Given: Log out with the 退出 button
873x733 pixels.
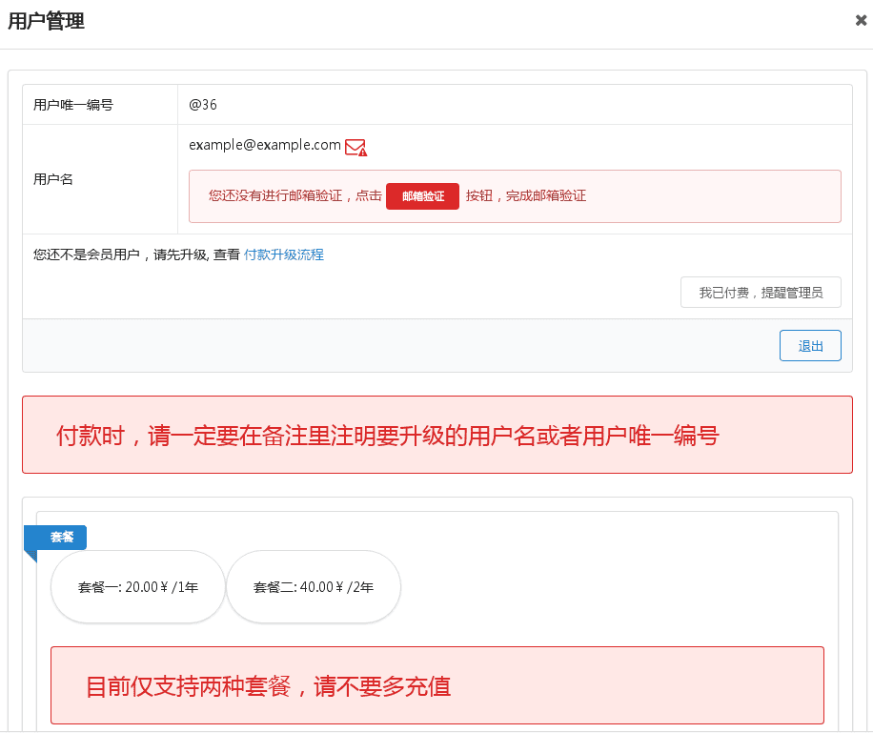Looking at the screenshot, I should 810,346.
